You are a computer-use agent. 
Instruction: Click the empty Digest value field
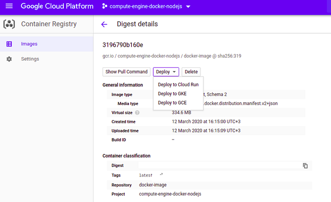click(x=219, y=166)
